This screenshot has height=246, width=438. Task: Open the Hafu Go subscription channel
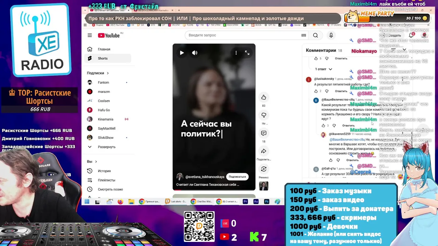pos(107,110)
